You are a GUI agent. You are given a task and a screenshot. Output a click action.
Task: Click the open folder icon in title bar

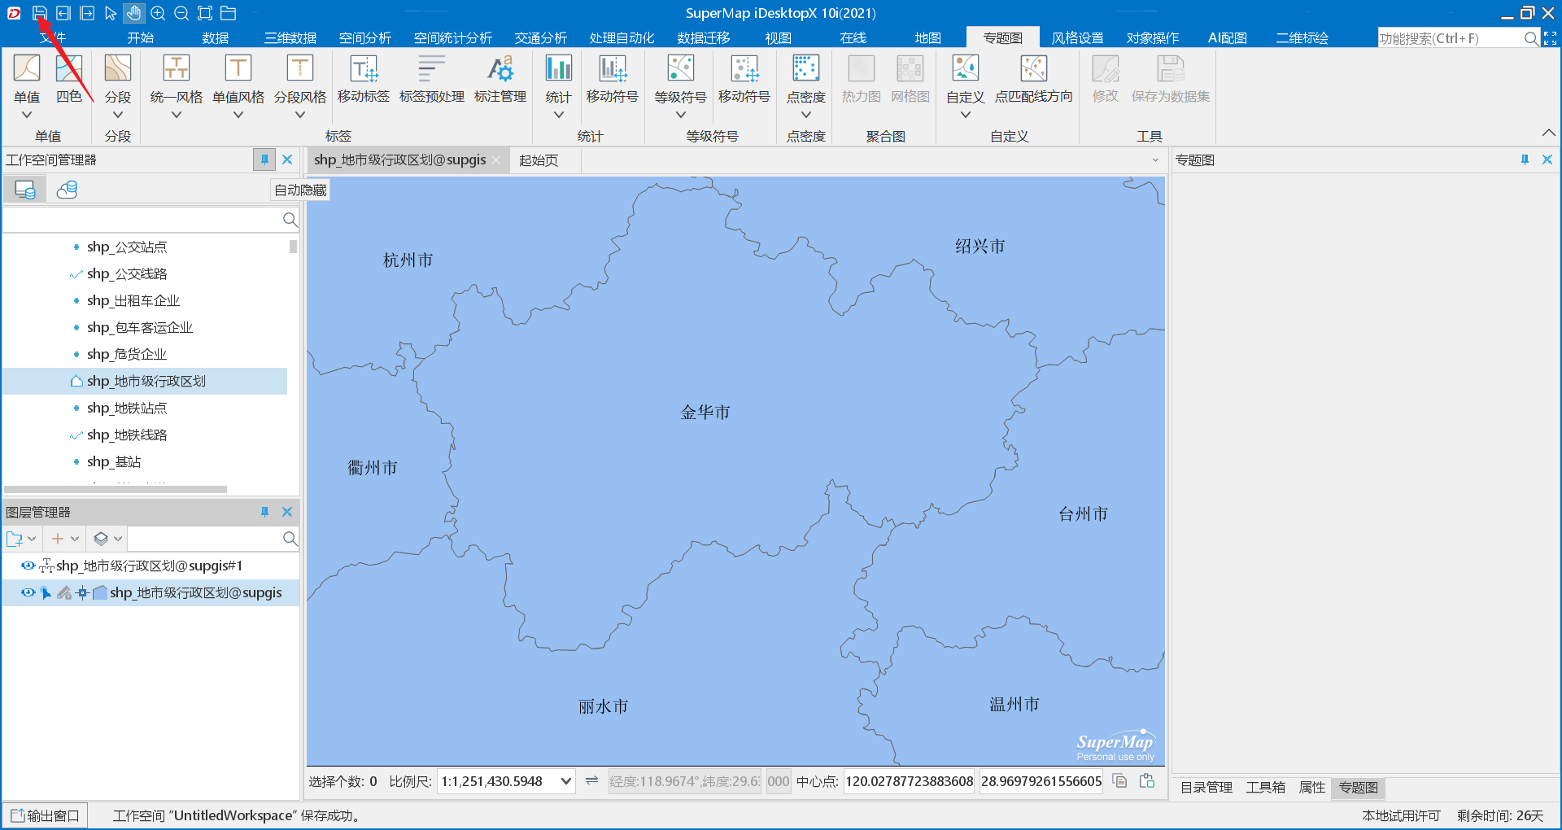pyautogui.click(x=229, y=13)
